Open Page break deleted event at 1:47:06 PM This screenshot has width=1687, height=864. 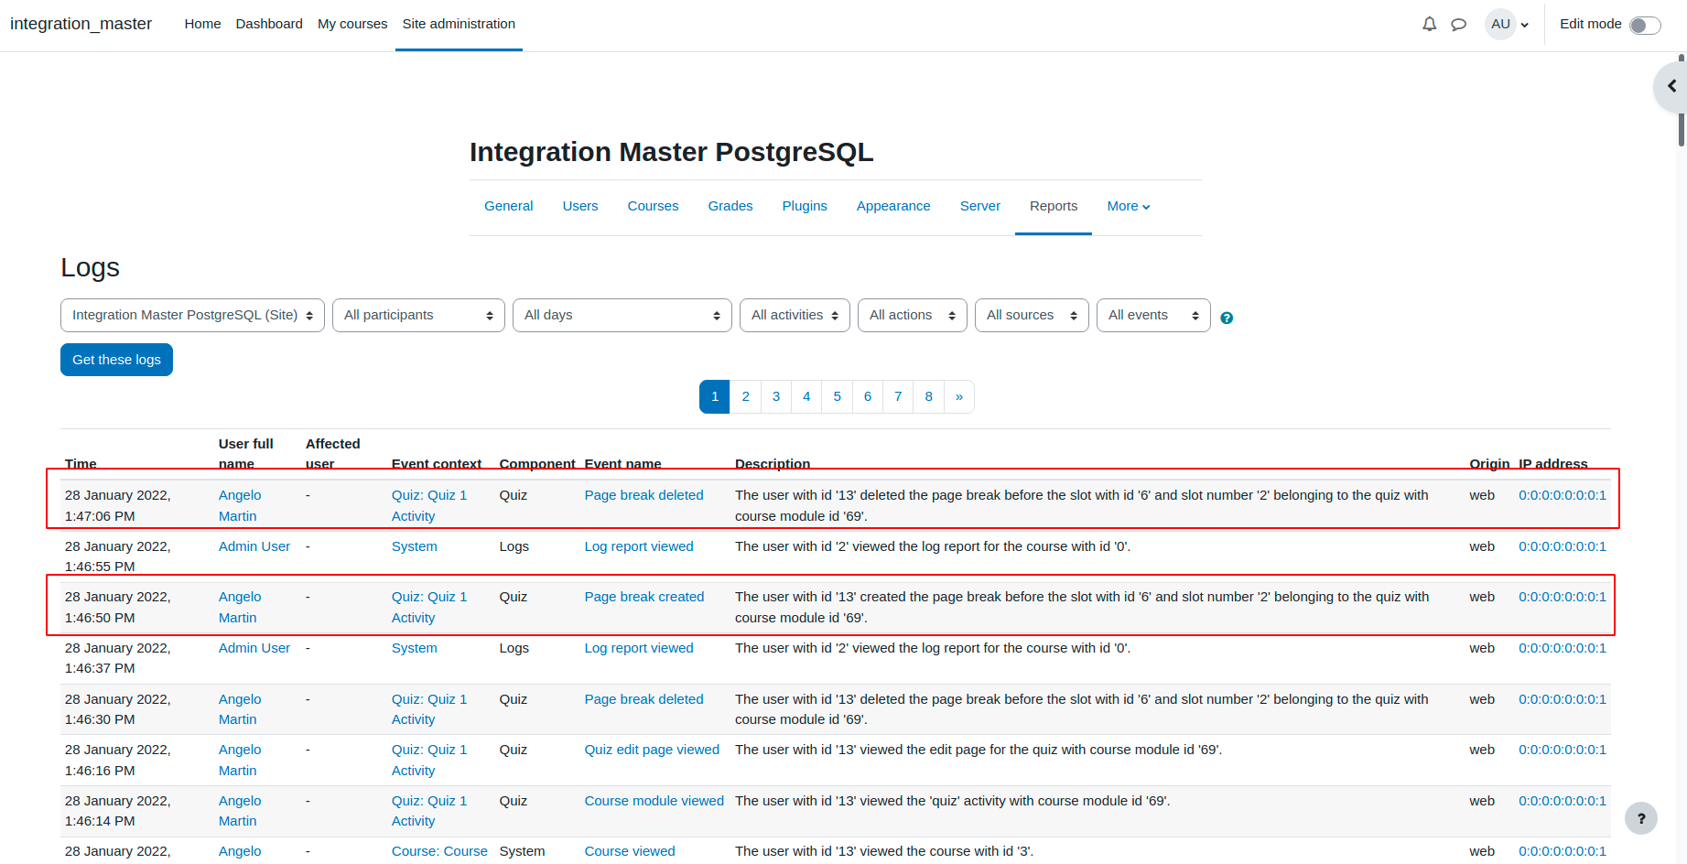click(x=643, y=495)
